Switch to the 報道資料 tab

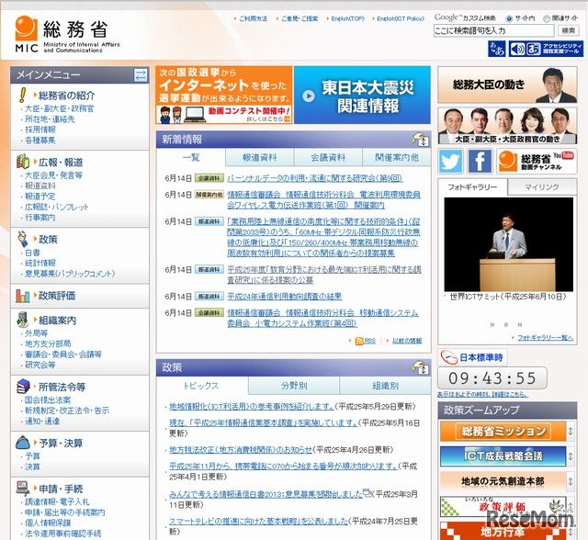pos(260,158)
